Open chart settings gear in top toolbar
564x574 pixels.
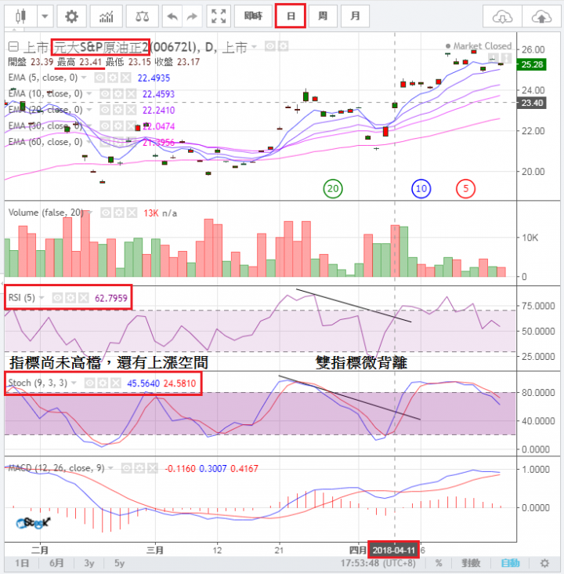point(71,16)
